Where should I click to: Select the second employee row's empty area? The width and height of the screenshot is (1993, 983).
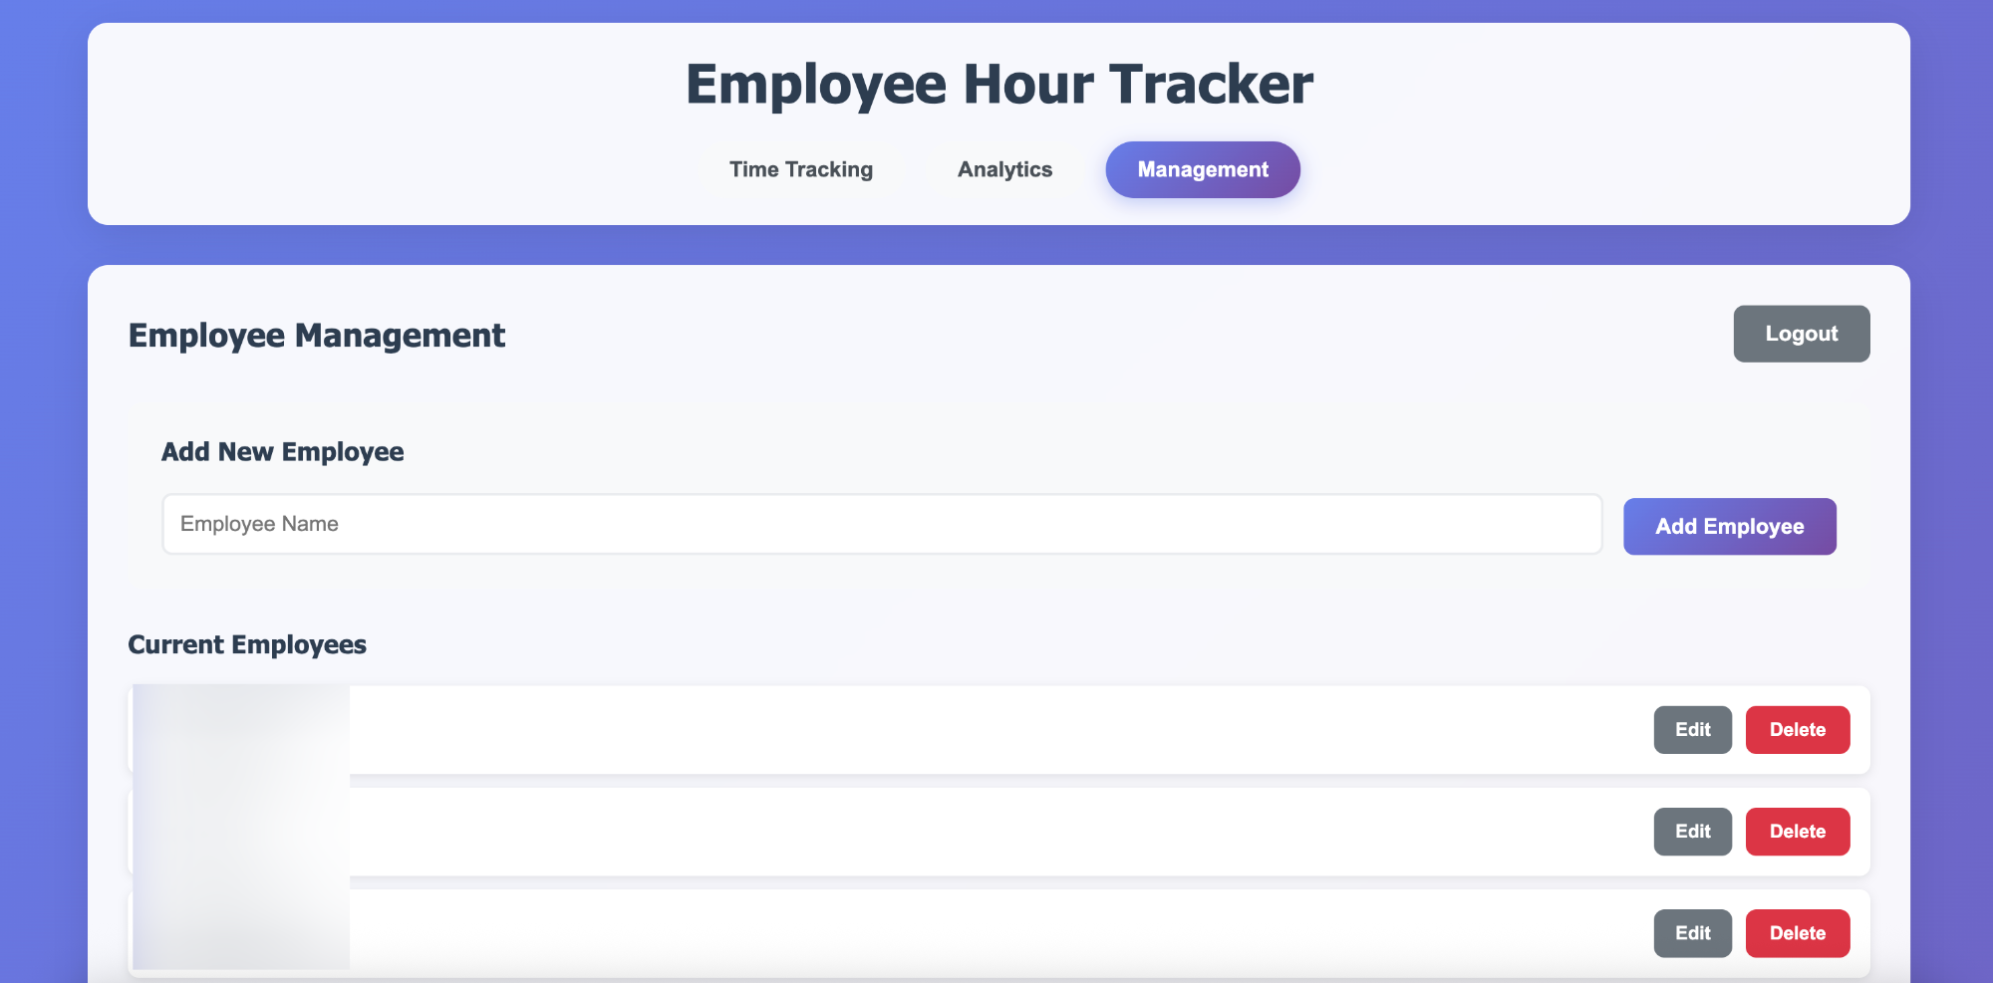tap(996, 832)
